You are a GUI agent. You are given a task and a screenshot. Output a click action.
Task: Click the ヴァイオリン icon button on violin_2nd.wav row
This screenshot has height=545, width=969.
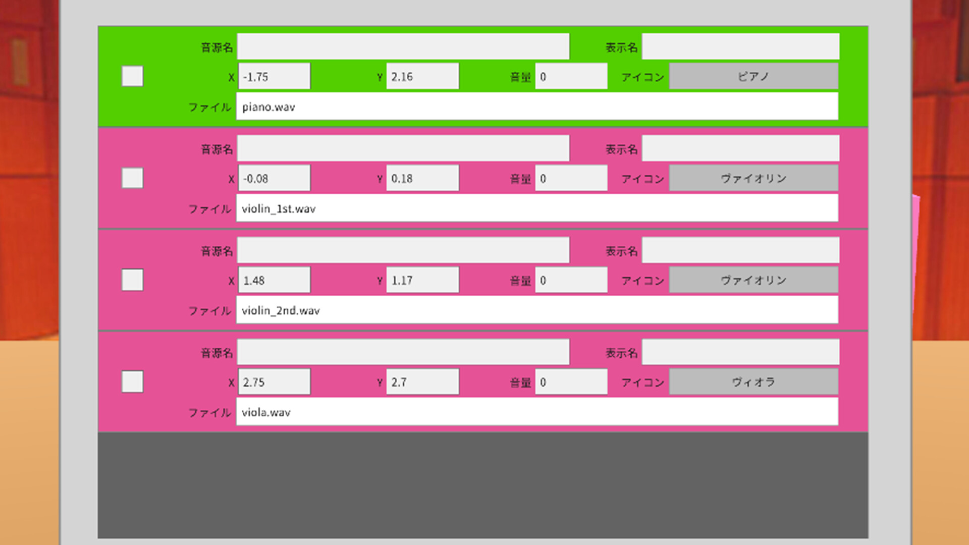tap(753, 280)
